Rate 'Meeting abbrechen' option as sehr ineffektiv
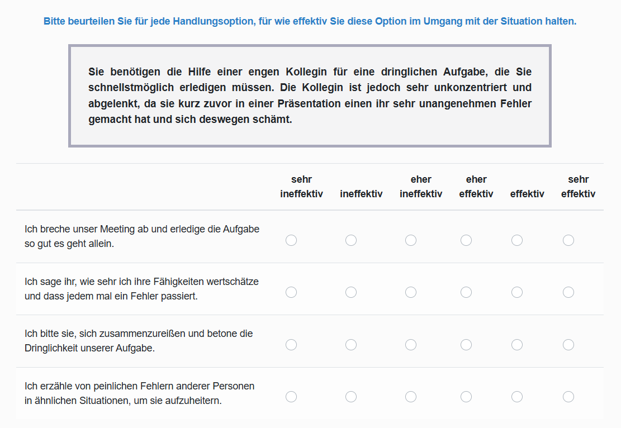This screenshot has width=621, height=428. coord(291,240)
